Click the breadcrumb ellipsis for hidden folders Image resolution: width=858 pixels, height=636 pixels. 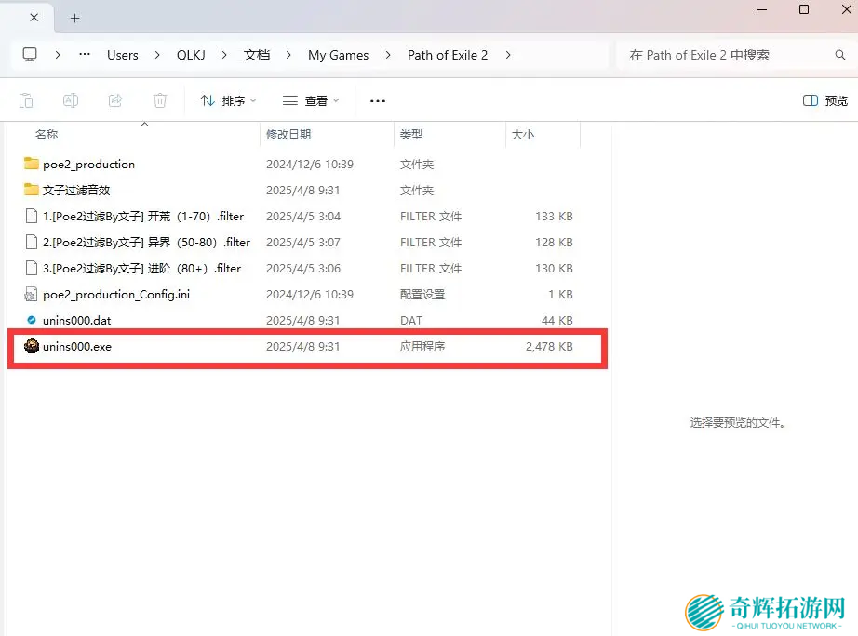coord(85,55)
